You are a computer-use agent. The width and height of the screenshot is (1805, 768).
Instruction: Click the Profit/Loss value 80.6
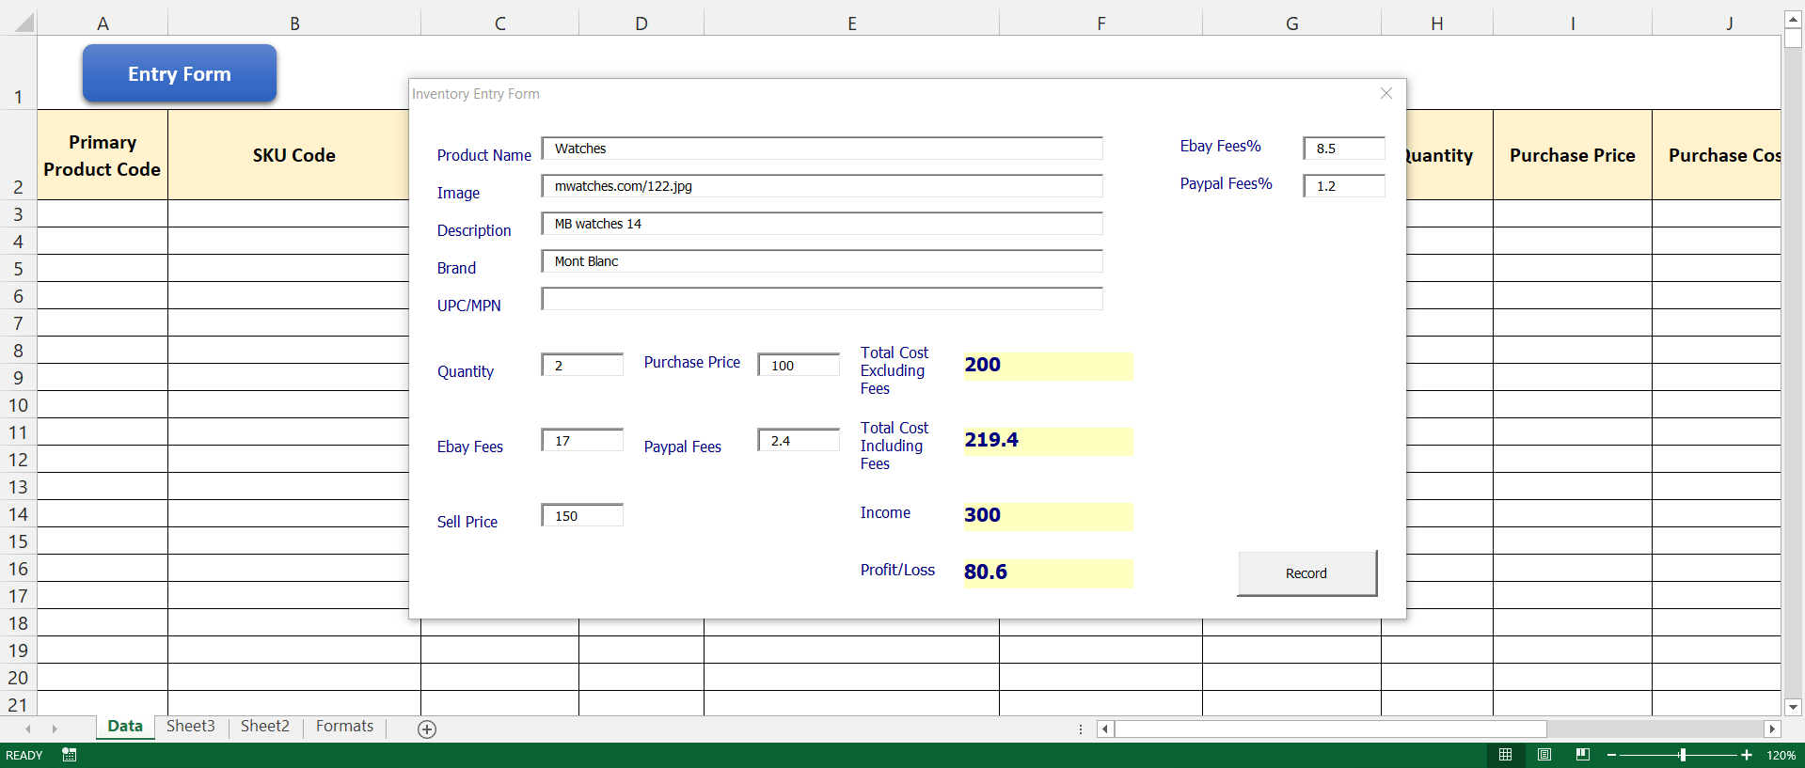point(1049,572)
